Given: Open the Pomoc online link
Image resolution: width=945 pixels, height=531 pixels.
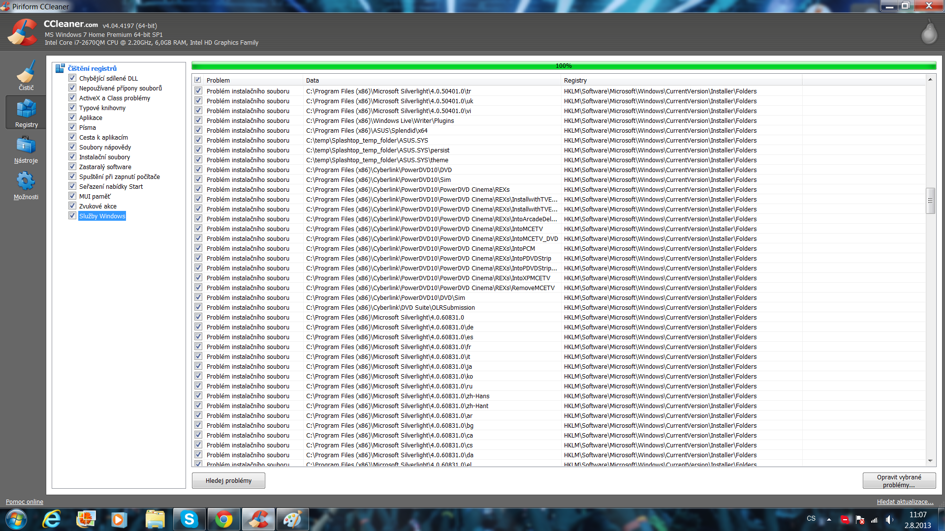Looking at the screenshot, I should [25, 501].
